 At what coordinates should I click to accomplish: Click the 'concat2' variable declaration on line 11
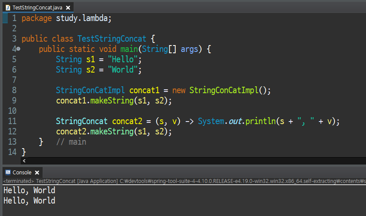(127, 121)
